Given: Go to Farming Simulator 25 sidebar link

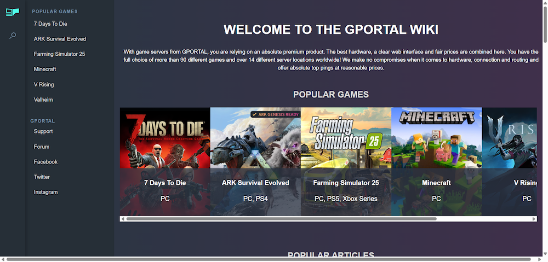Looking at the screenshot, I should (59, 54).
